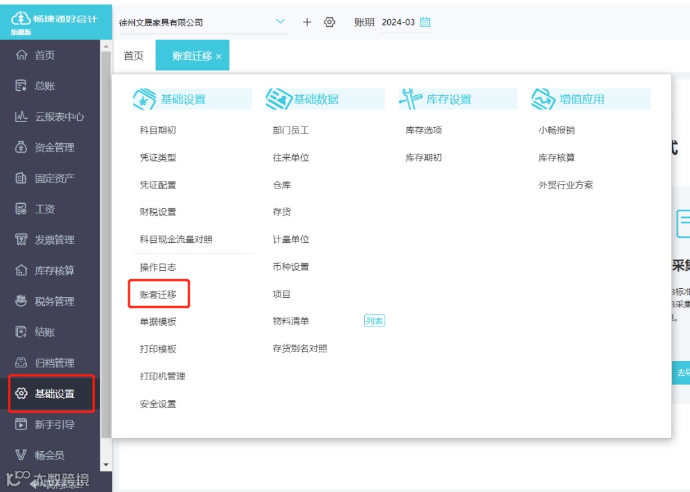Open the 账期 calendar icon
This screenshot has height=492, width=690.
[425, 22]
